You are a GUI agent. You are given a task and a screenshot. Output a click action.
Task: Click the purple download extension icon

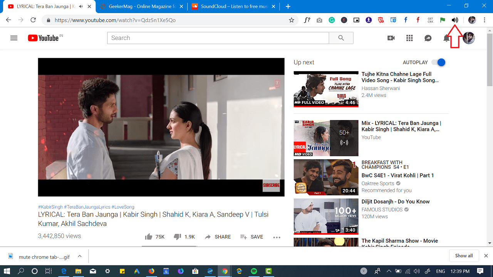369,20
